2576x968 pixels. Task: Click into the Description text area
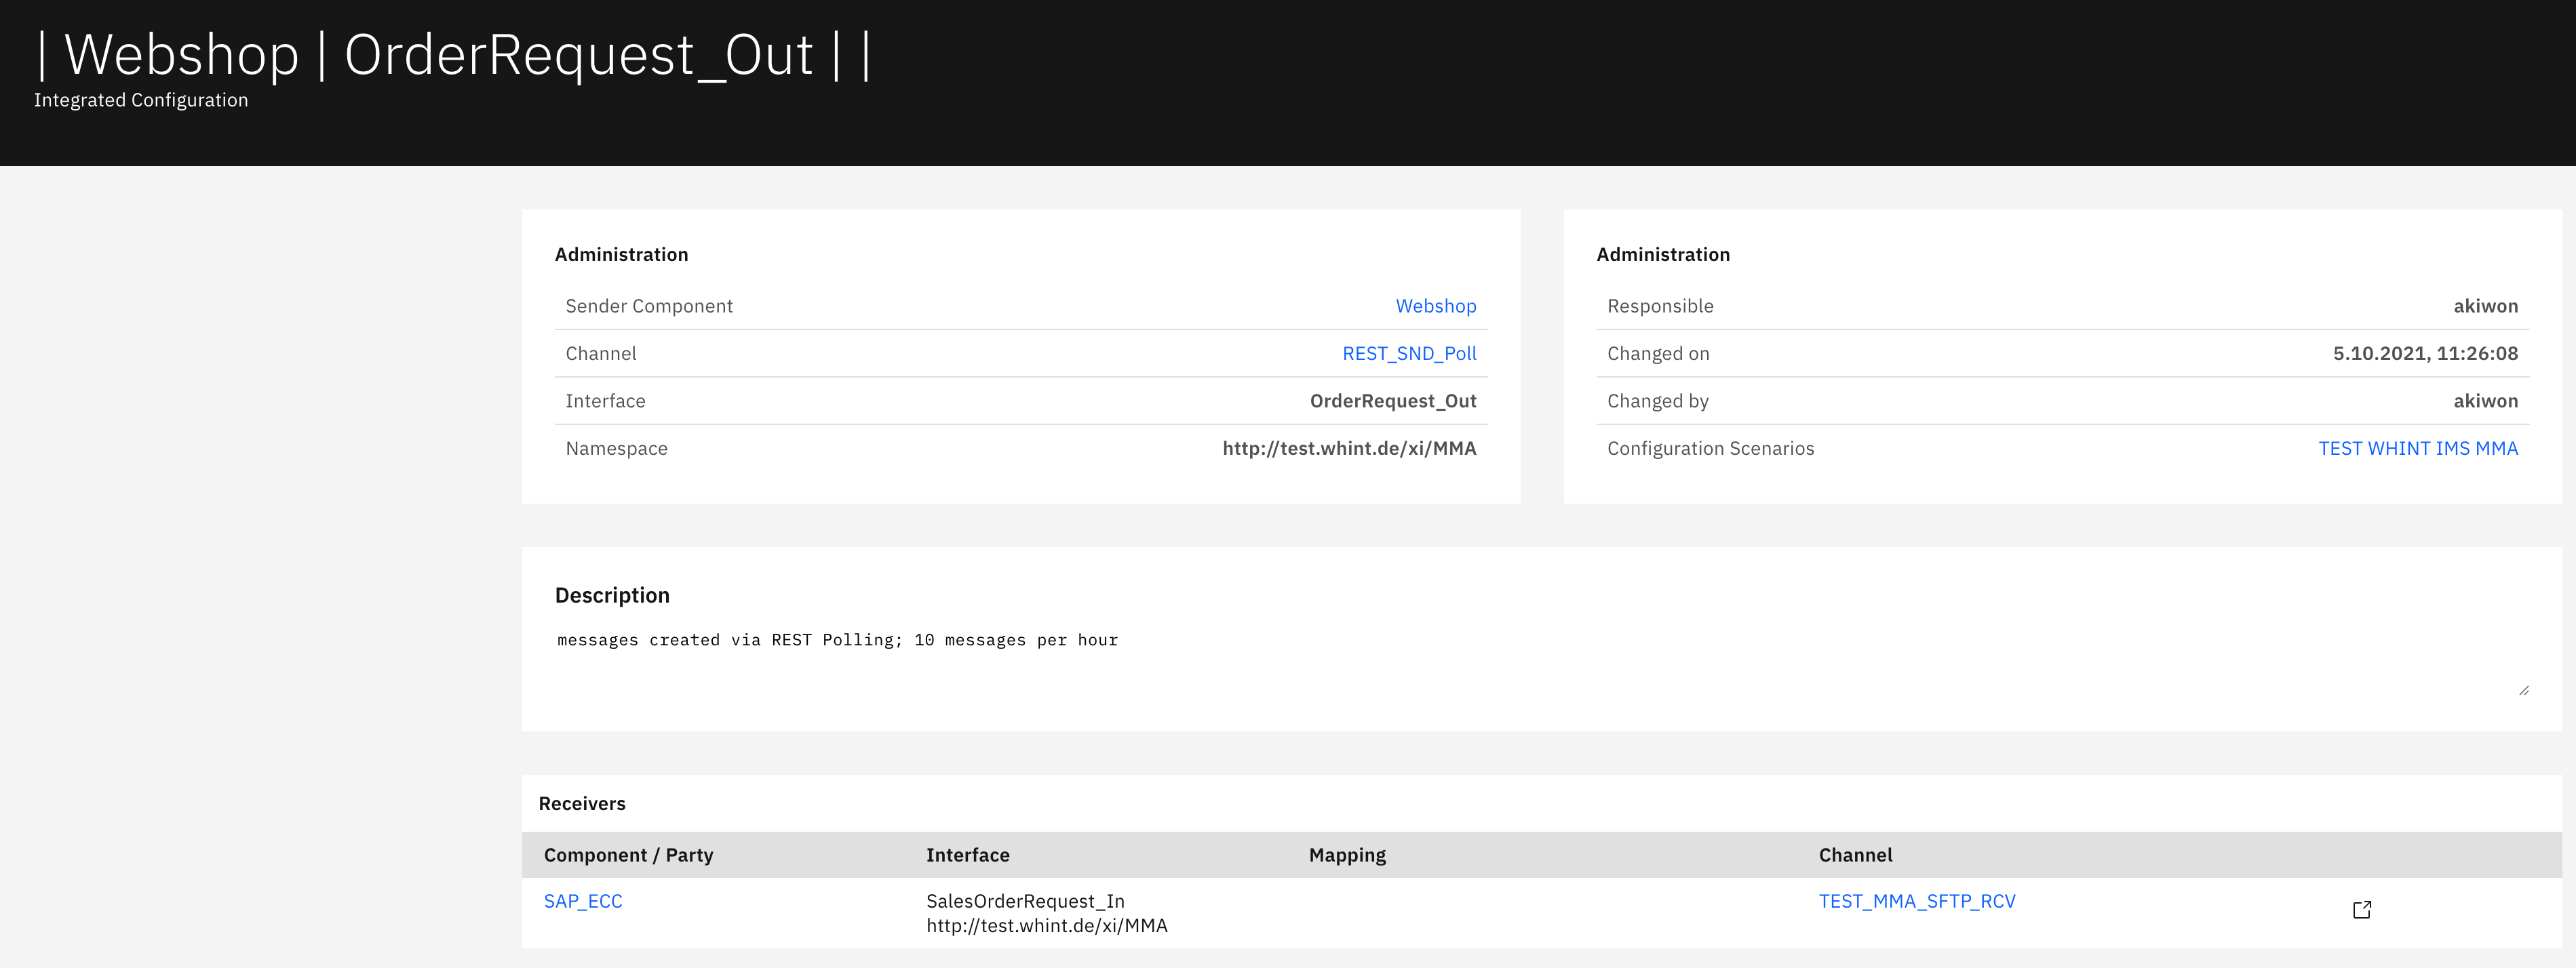[1541, 662]
